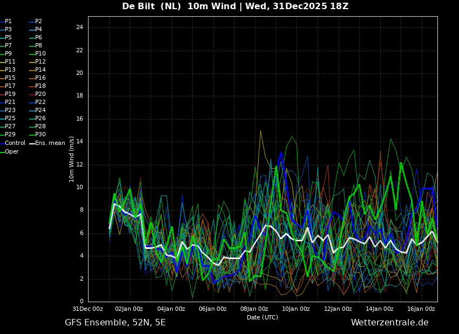Viewport: 459px width, 334px height.
Task: Click the P13 member label
Action: (x=8, y=70)
